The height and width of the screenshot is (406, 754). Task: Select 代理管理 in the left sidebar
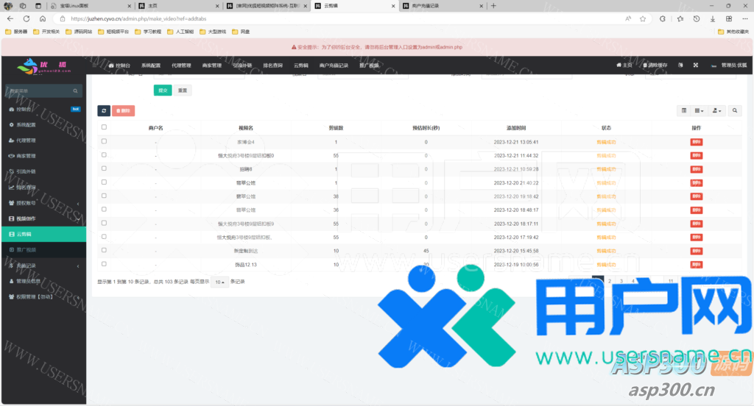tap(27, 140)
